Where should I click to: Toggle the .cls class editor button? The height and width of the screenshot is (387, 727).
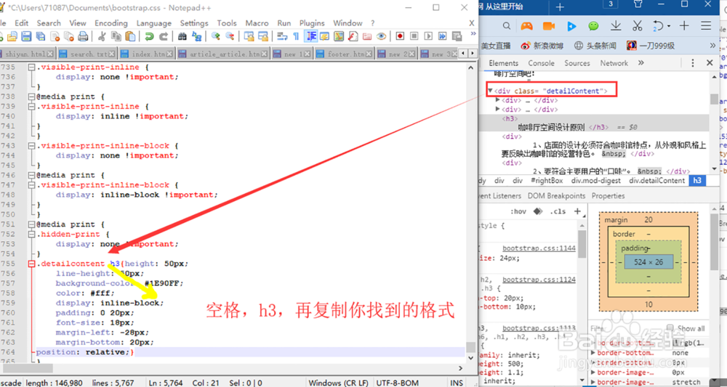coord(558,211)
